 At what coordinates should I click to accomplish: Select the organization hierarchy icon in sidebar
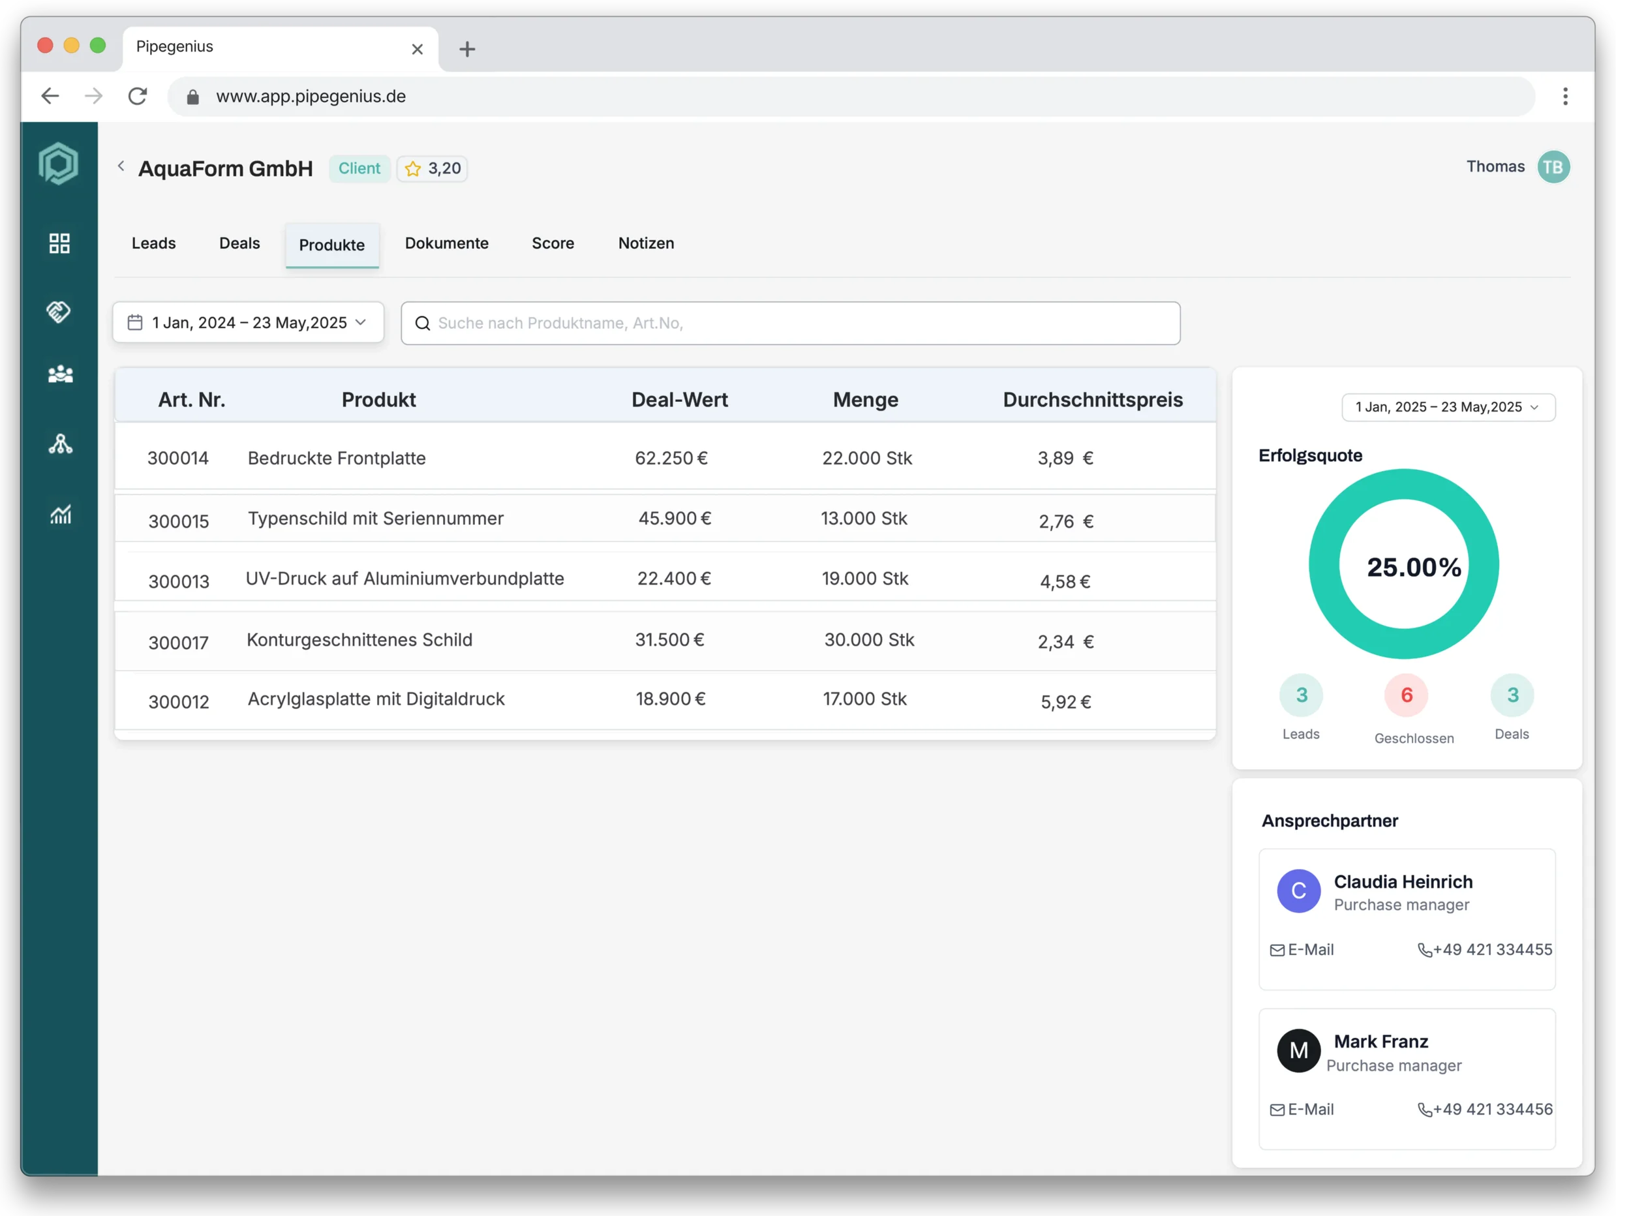pos(59,444)
